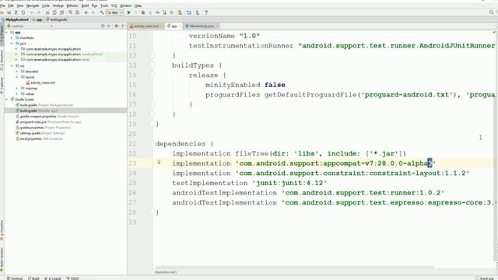Click the Debug app bug icon
Screen dimensions: 498x280
tap(143, 12)
